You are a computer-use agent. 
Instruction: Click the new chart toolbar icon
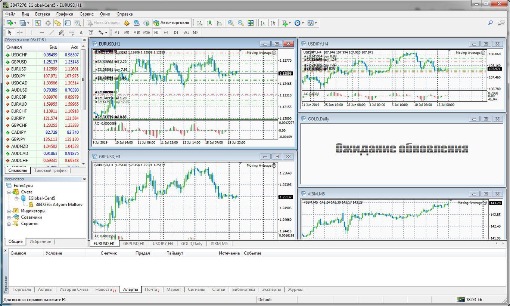pos(10,23)
